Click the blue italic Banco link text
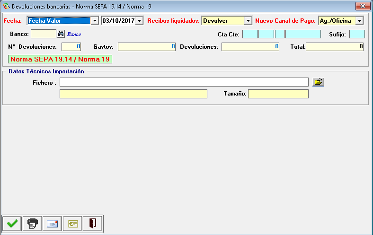 [74, 34]
